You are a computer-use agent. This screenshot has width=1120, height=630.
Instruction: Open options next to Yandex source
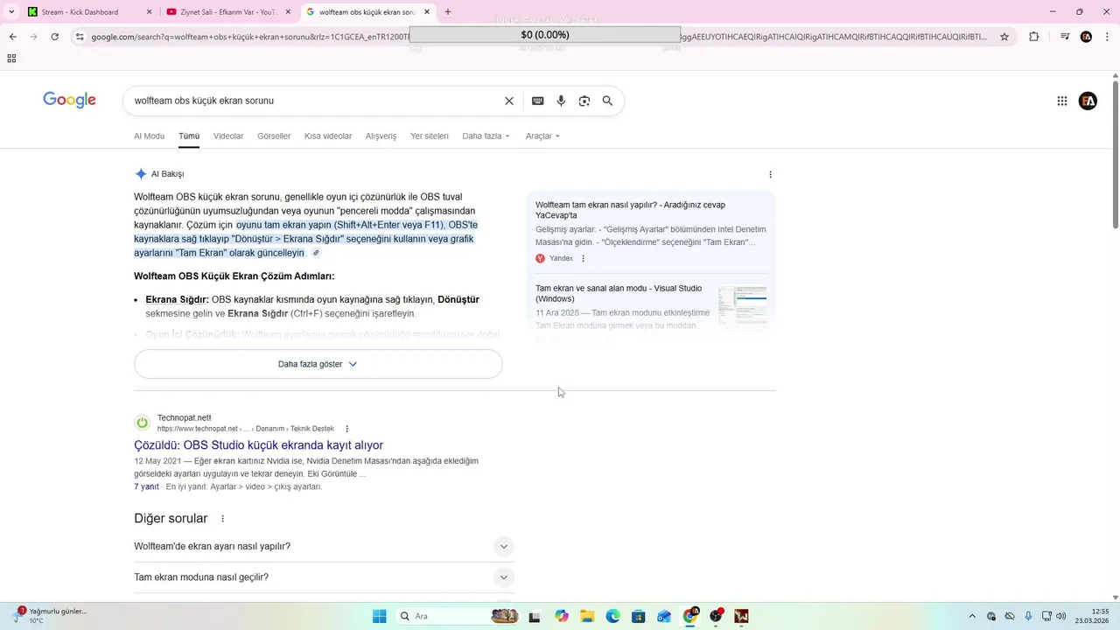584,258
